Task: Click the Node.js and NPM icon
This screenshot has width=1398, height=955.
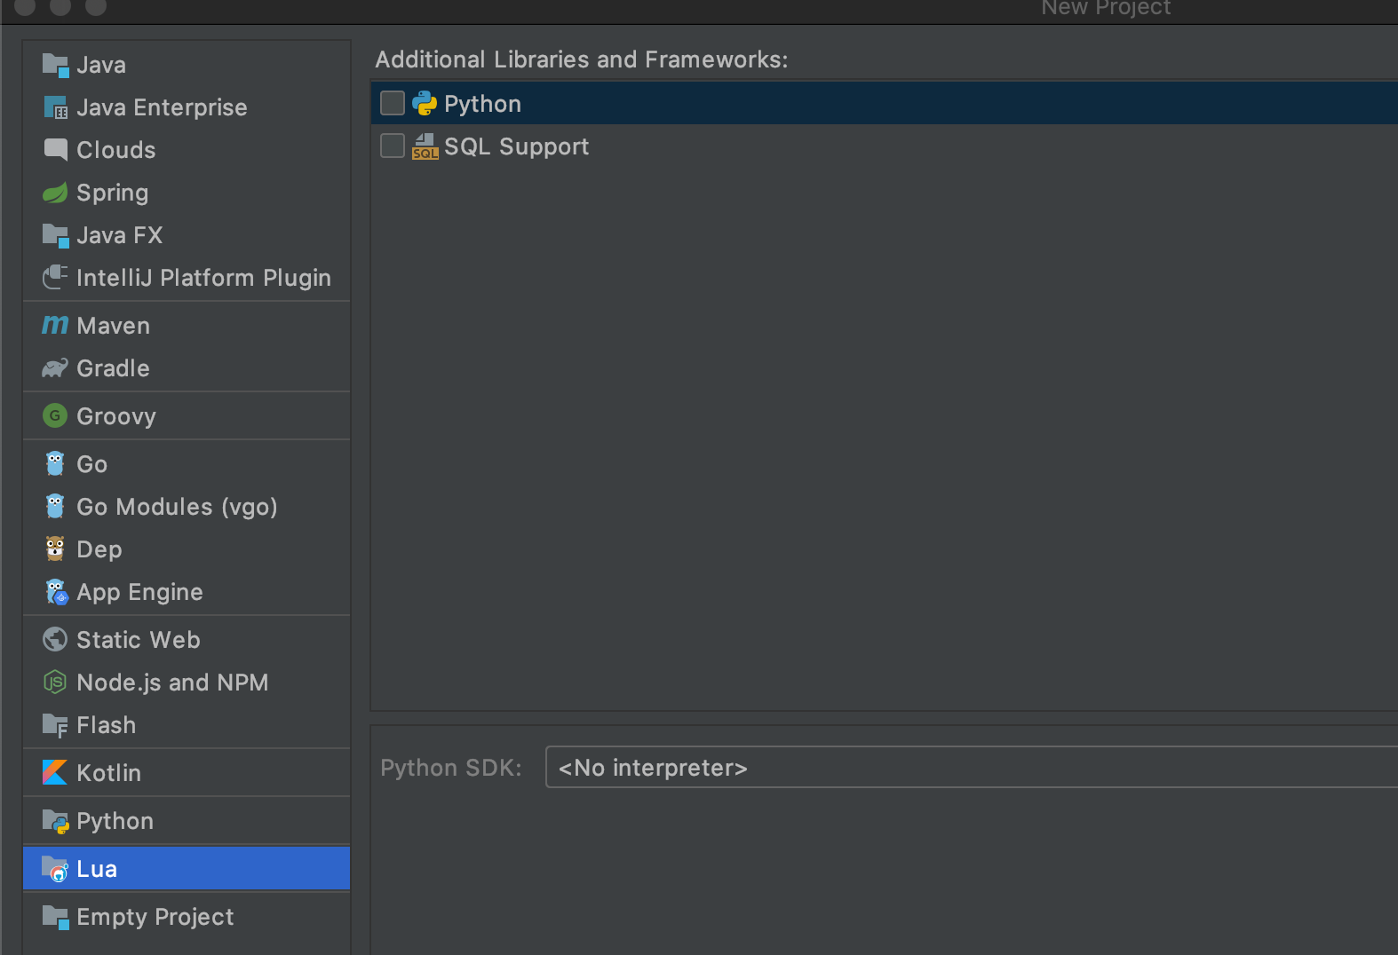Action: [55, 682]
